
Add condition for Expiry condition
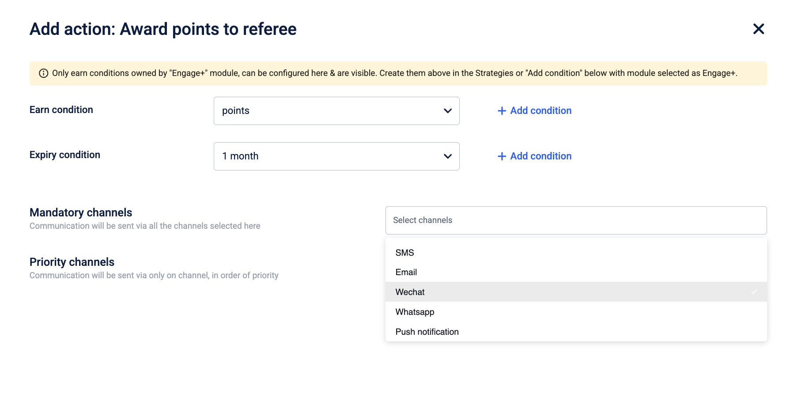pyautogui.click(x=534, y=156)
